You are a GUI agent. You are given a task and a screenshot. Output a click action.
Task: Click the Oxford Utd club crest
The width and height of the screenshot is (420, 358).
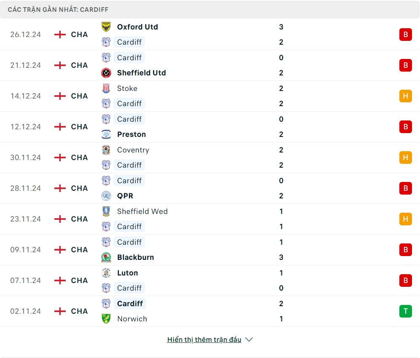106,27
